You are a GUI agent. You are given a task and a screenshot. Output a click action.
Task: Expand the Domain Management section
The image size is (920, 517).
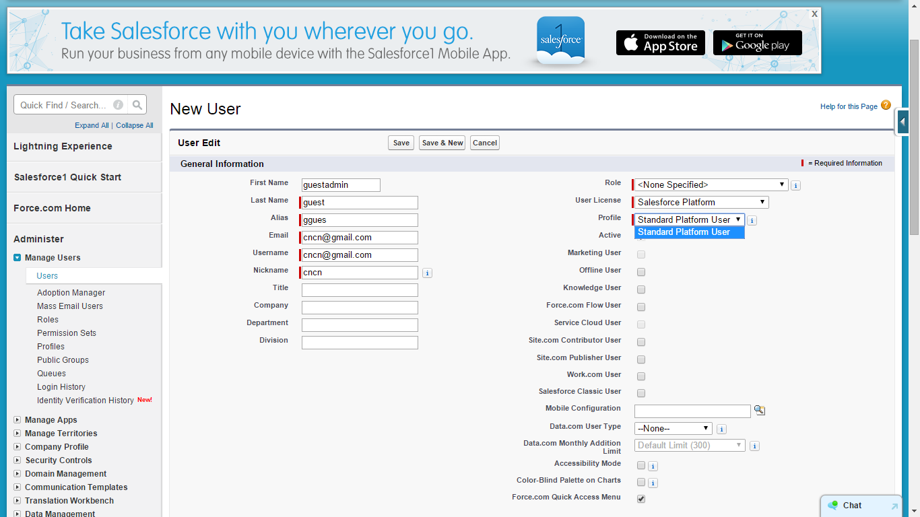[18, 474]
